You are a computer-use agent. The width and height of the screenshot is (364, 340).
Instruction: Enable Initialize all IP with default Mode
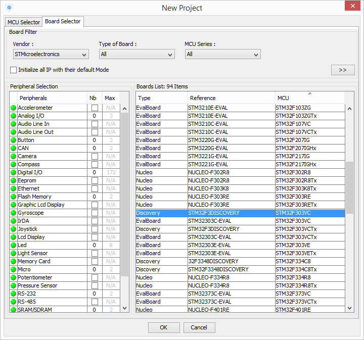coord(14,70)
